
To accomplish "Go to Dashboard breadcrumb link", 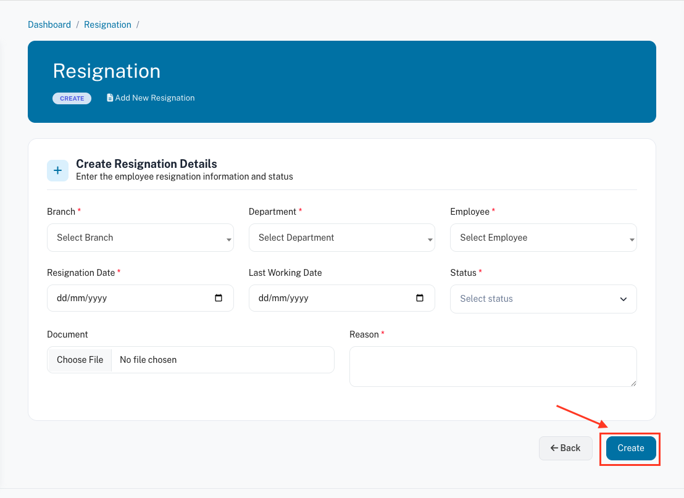I will click(49, 25).
